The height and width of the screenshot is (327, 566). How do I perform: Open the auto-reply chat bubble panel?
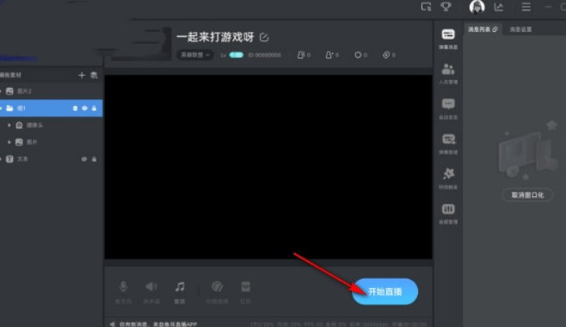pyautogui.click(x=448, y=108)
